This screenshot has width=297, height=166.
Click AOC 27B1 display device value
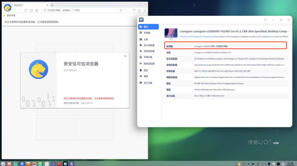coord(209,96)
